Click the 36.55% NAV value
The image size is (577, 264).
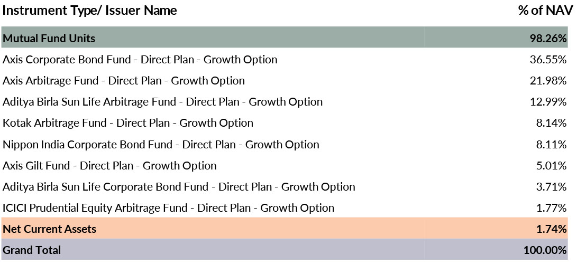[x=548, y=60]
